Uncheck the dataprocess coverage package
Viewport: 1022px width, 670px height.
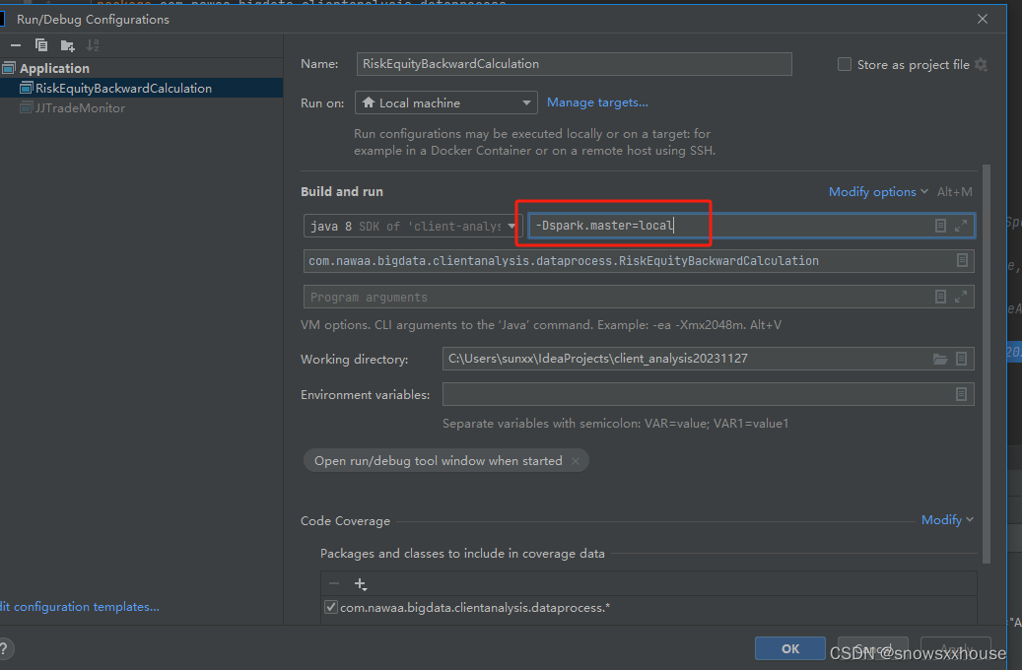coord(331,606)
